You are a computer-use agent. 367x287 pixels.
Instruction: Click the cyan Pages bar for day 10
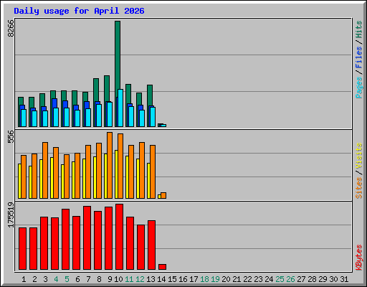pos(120,108)
